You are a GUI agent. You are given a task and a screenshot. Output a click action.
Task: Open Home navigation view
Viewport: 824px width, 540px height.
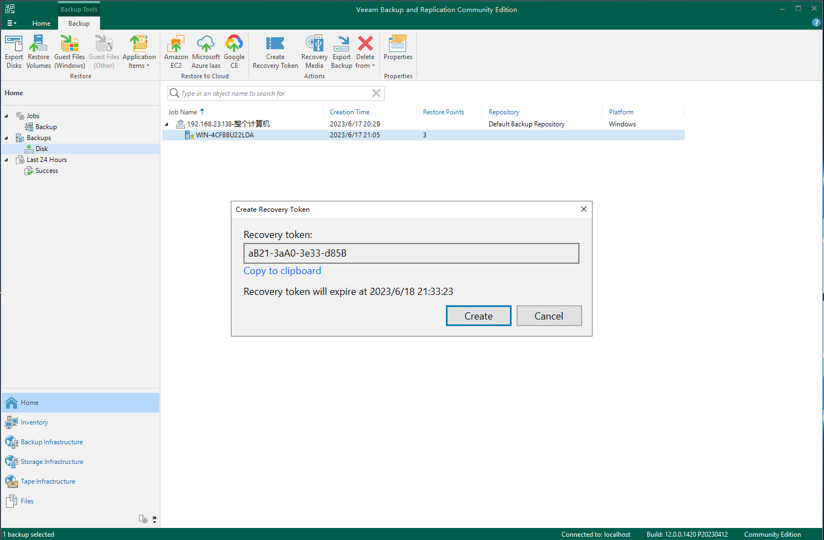pyautogui.click(x=80, y=403)
